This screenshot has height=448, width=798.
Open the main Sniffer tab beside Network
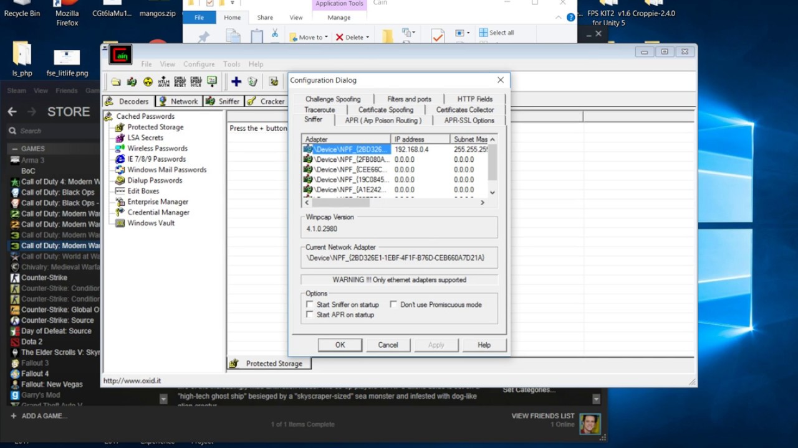223,101
